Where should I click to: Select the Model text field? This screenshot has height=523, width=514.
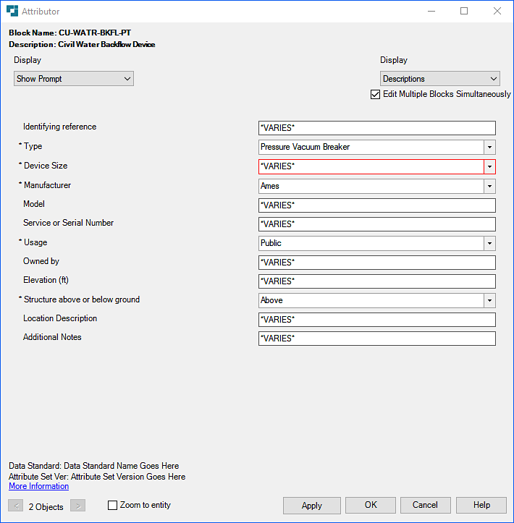coord(376,205)
